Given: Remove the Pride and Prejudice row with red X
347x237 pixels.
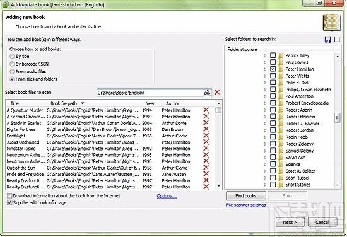Looking at the screenshot, I should click(206, 174).
